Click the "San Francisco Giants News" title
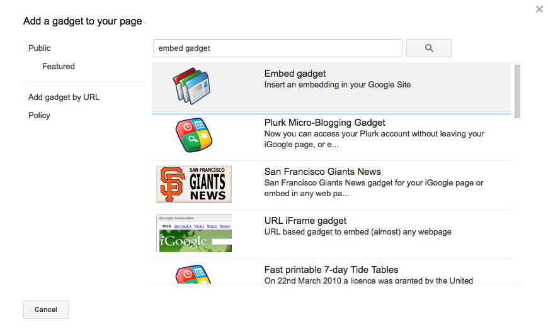 [x=323, y=172]
